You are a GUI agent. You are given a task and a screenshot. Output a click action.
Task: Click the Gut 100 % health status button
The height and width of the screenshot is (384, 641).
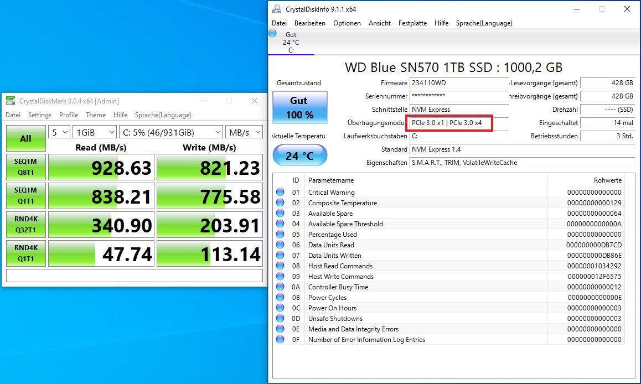pos(299,107)
